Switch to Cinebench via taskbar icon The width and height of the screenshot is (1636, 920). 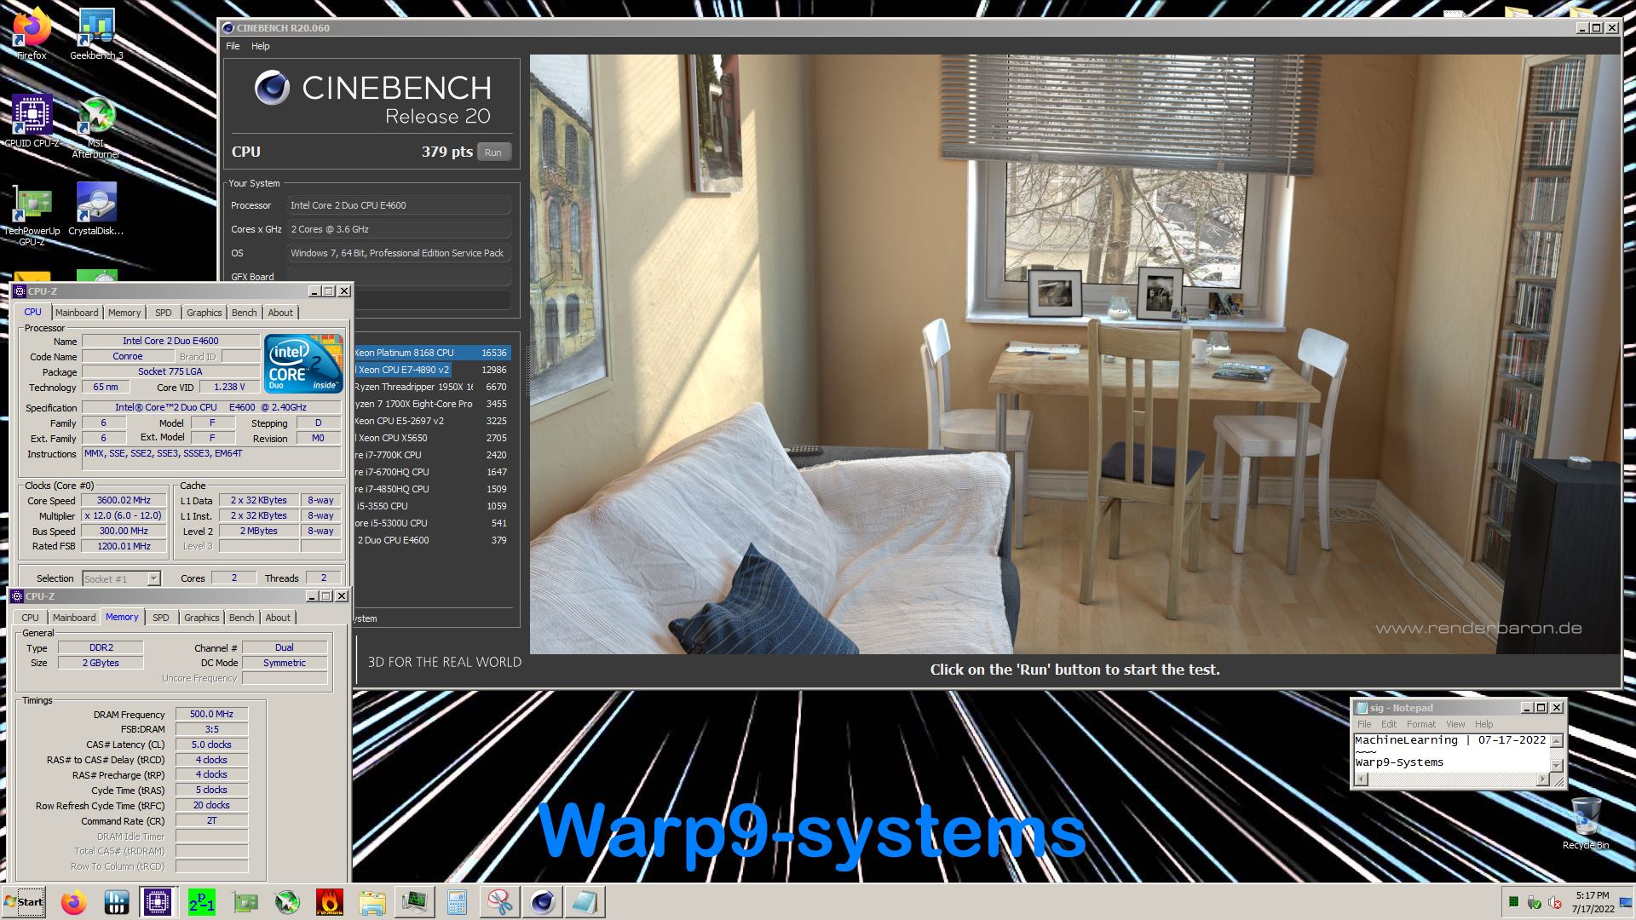pos(543,902)
